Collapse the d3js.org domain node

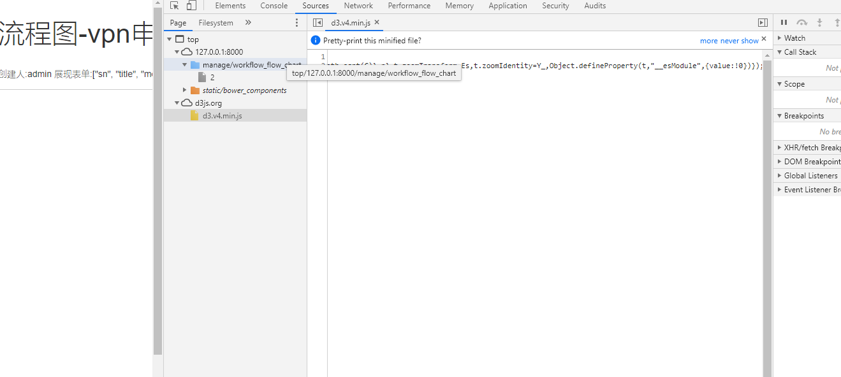point(177,103)
